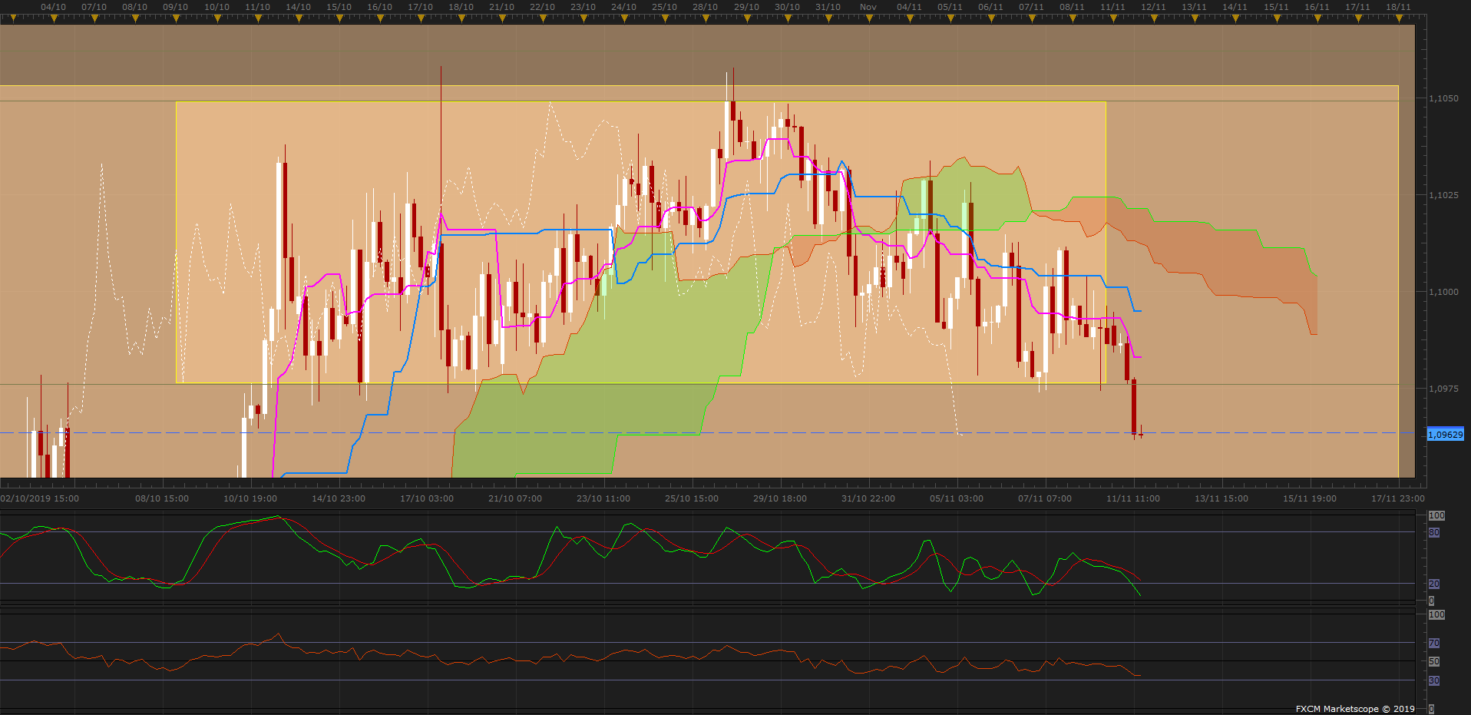Image resolution: width=1471 pixels, height=715 pixels.
Task: Click the 17/11 23:00 time axis label
Action: (x=1398, y=498)
